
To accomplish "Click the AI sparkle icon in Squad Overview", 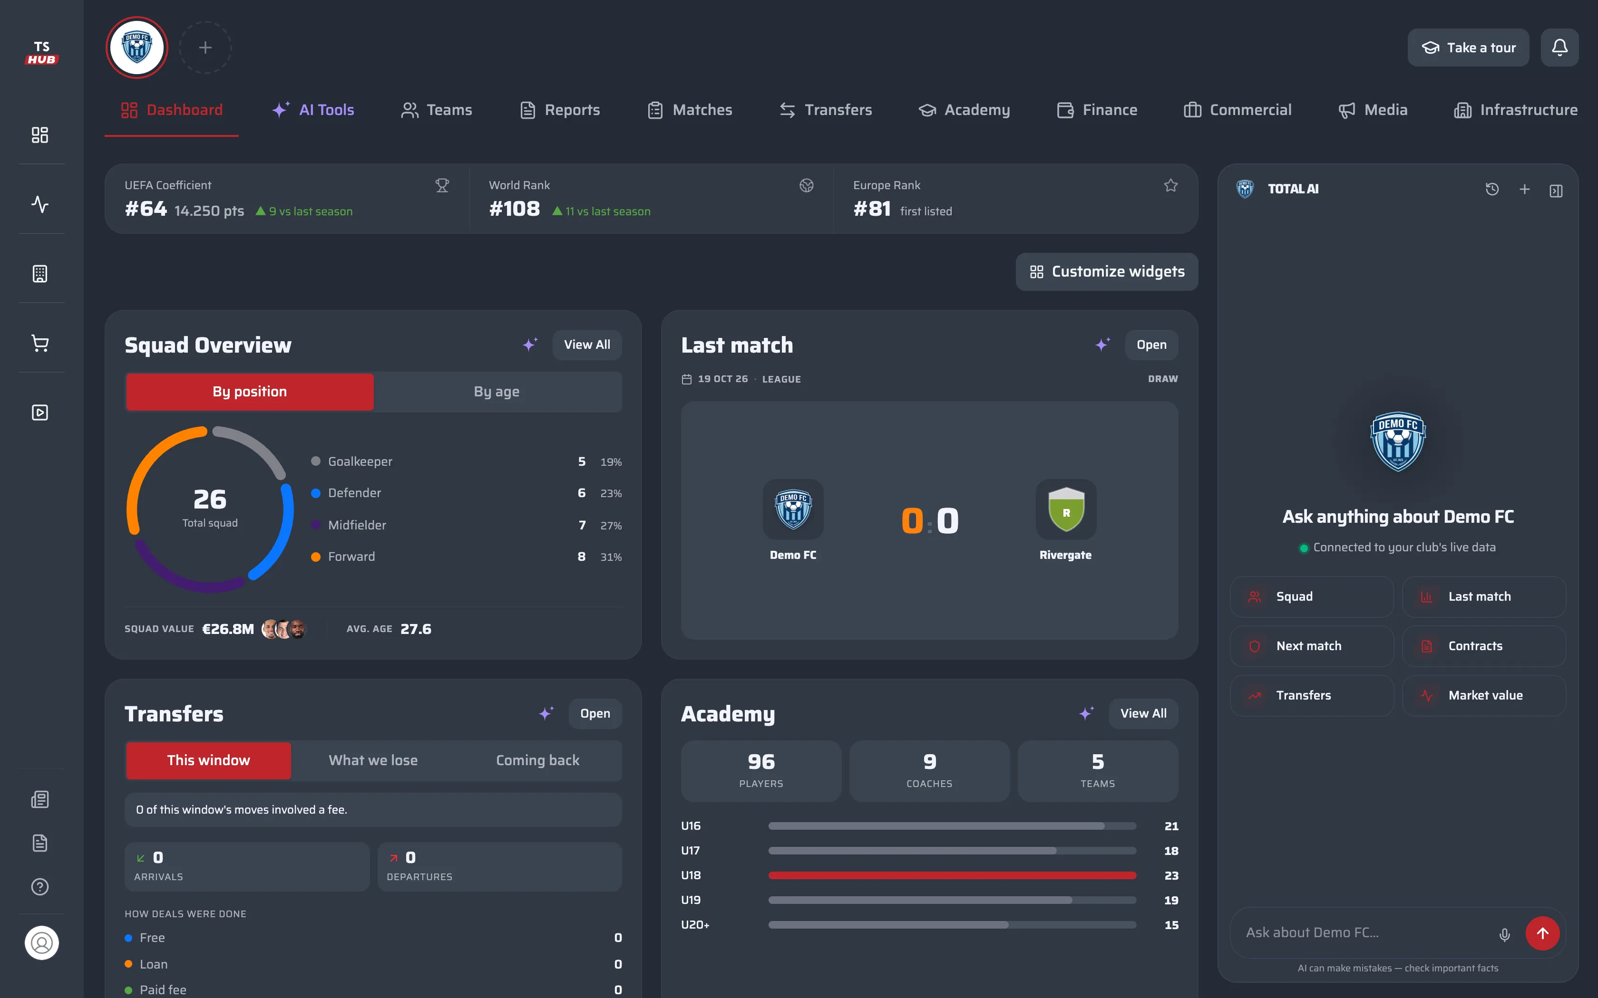I will coord(530,344).
